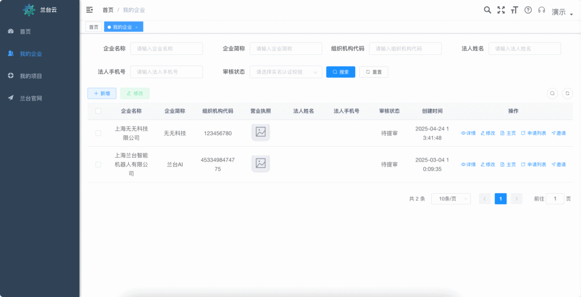Toggle search area with round magnifier icon
The height and width of the screenshot is (297, 581).
[552, 94]
